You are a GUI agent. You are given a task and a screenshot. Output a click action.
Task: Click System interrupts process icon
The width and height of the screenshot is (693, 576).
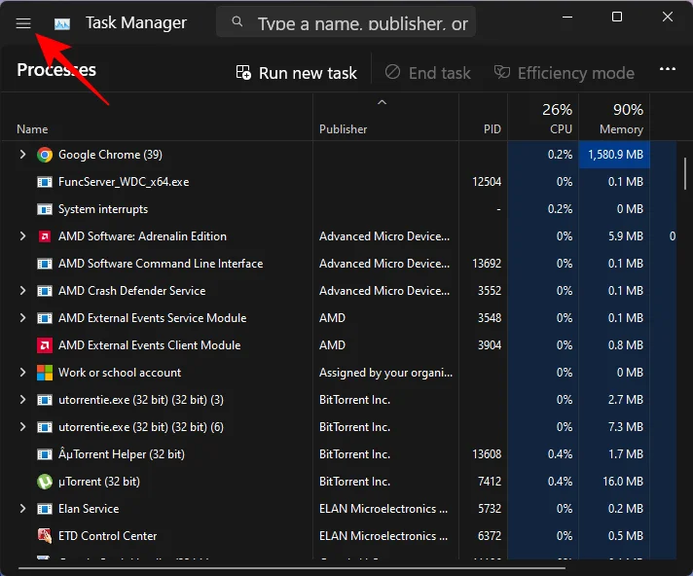click(45, 209)
